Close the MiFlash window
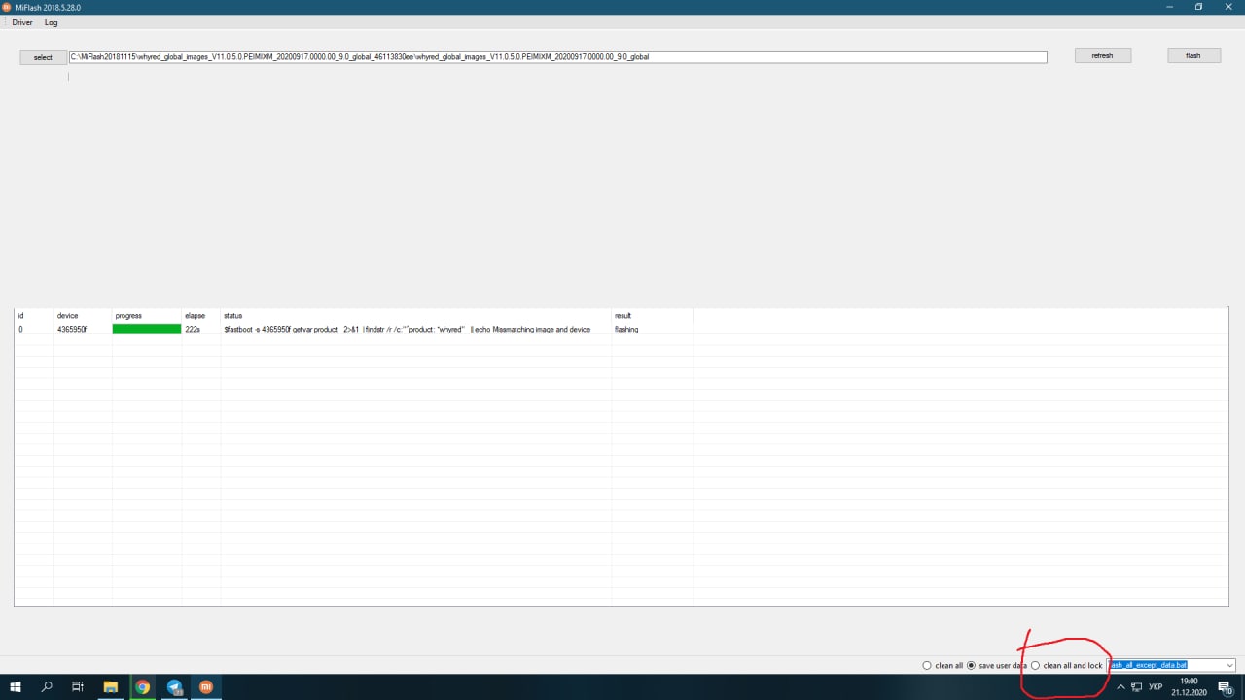Image resolution: width=1245 pixels, height=700 pixels. (1229, 7)
